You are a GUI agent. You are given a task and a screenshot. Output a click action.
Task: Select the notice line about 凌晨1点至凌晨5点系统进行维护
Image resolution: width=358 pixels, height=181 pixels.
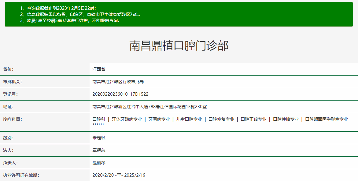70,20
